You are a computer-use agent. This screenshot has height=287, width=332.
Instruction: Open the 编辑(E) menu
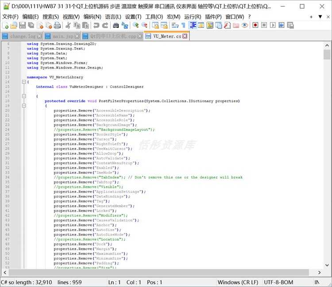[x=31, y=16]
